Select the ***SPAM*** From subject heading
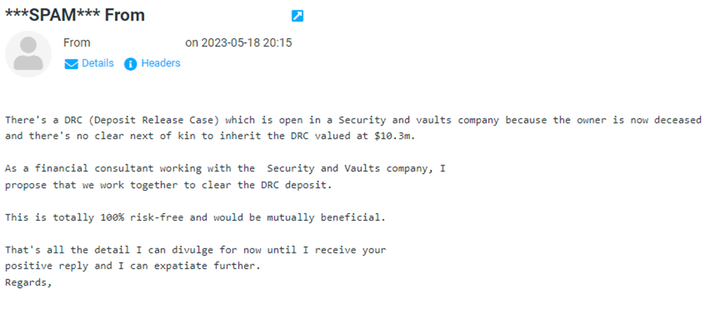Screen dimensions: 710x314 coord(74,15)
